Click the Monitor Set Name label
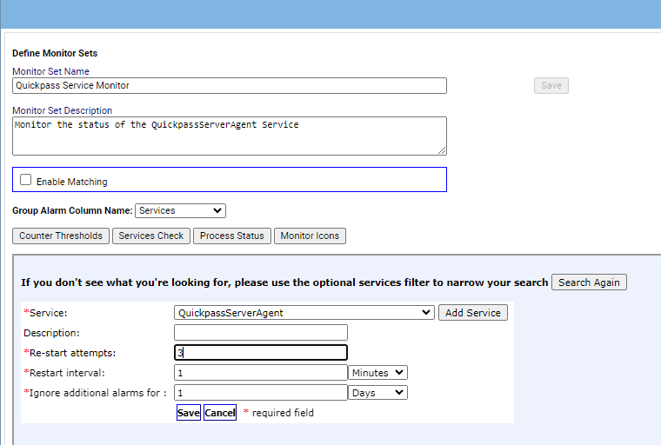This screenshot has height=445, width=661. (50, 71)
